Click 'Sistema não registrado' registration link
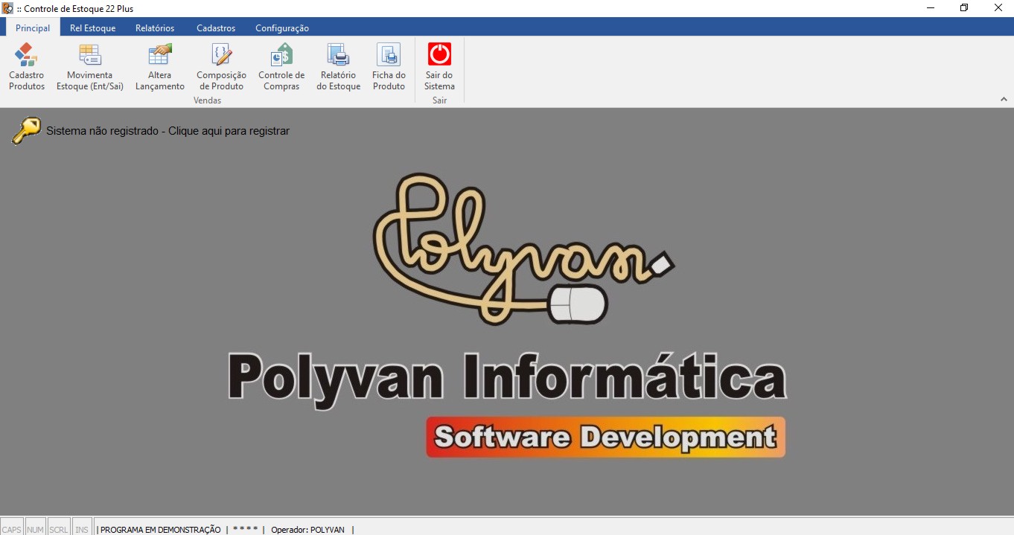 pyautogui.click(x=168, y=131)
